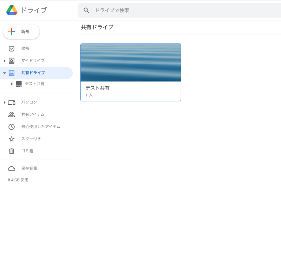Click the 候補 checkmark icon
This screenshot has width=281, height=254.
click(12, 49)
